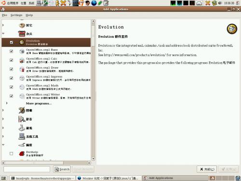Image resolution: width=241 pixels, height=181 pixels.
Task: Open the 系统 system panel menu
Action: coord(31,3)
